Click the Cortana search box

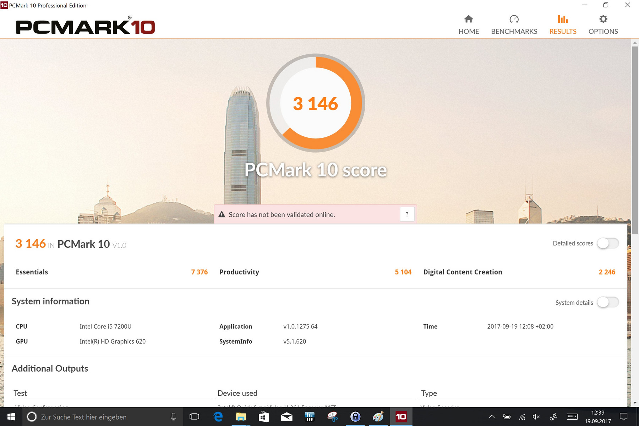[x=103, y=417]
